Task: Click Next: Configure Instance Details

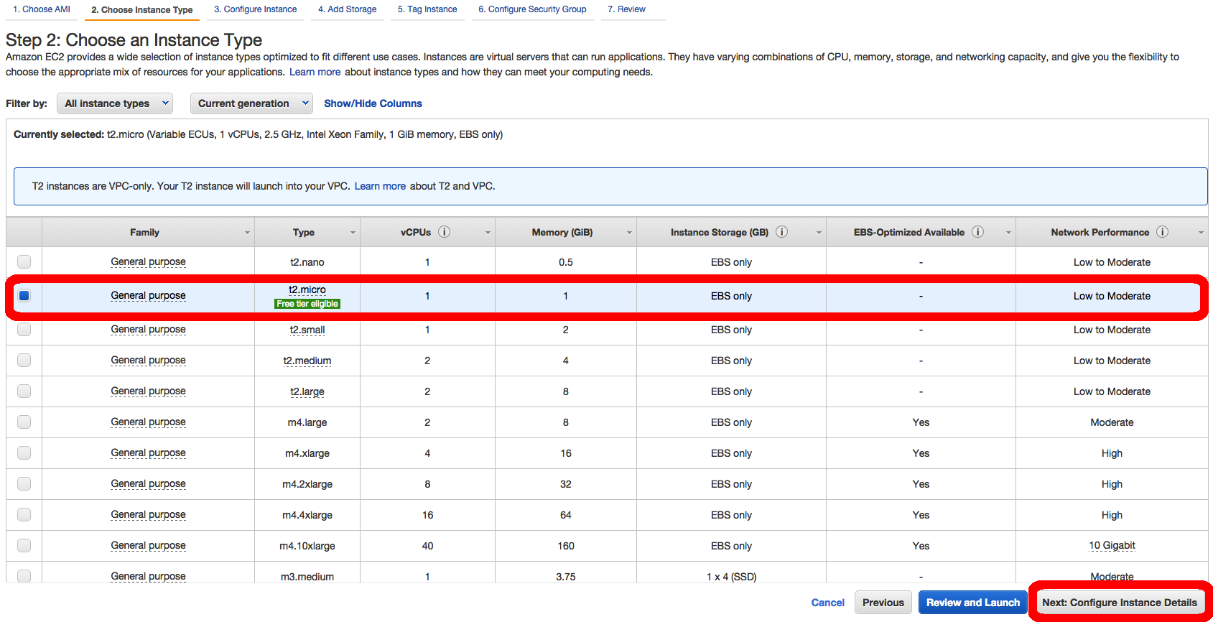Action: (x=1119, y=603)
